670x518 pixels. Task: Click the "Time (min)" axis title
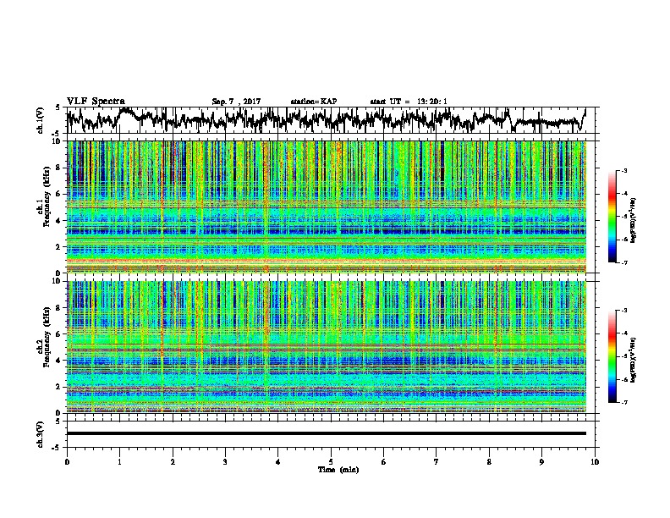pos(338,470)
